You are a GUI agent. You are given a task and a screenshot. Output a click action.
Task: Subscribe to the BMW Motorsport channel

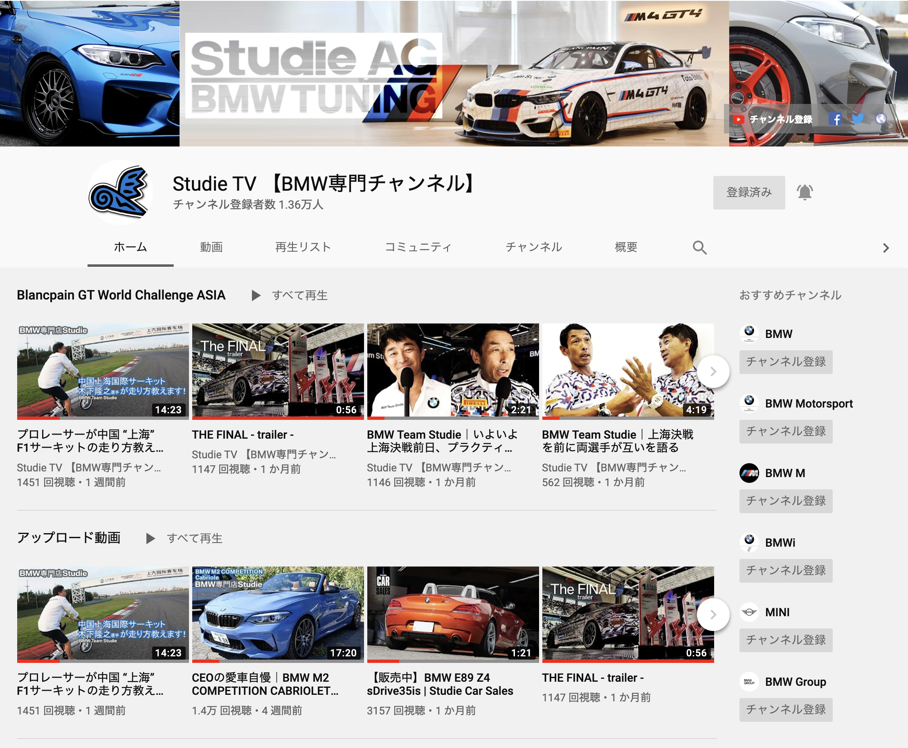pyautogui.click(x=786, y=431)
